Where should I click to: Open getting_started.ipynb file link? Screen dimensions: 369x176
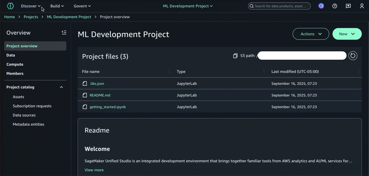point(107,107)
